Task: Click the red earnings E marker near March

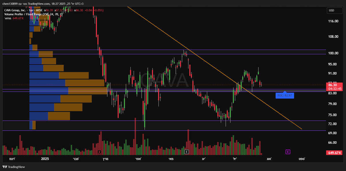Action: (x=100, y=152)
